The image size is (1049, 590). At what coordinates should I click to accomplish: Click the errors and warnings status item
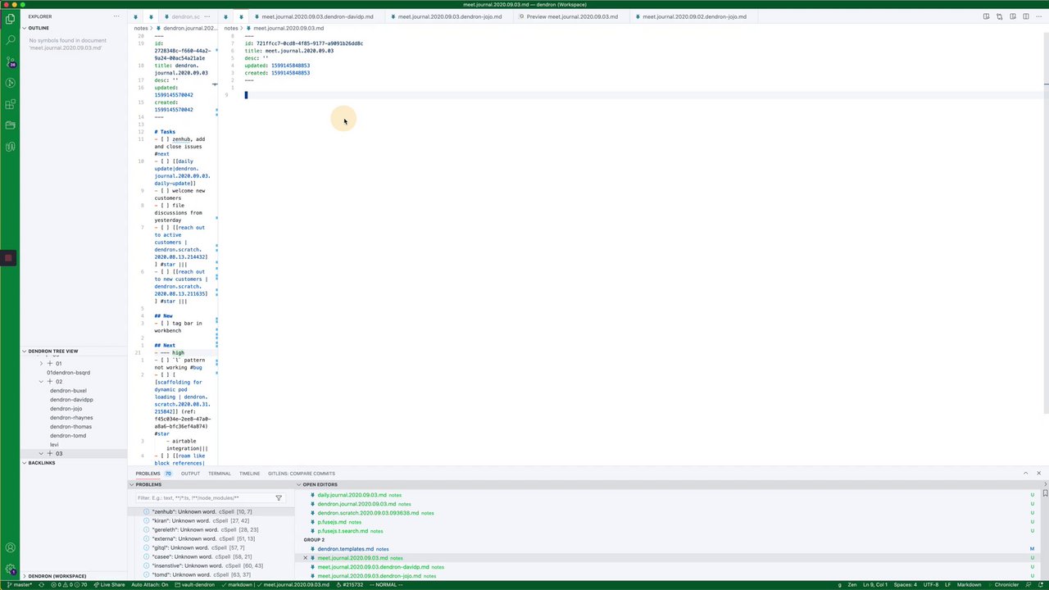(69, 585)
